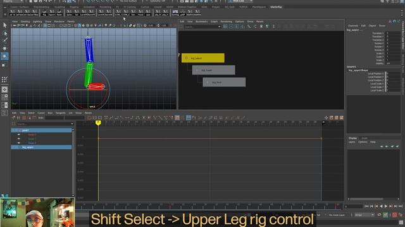Screen dimensions: 405x227
Task: Select joint1 in Graph Editor outliner
Action: coord(41,131)
